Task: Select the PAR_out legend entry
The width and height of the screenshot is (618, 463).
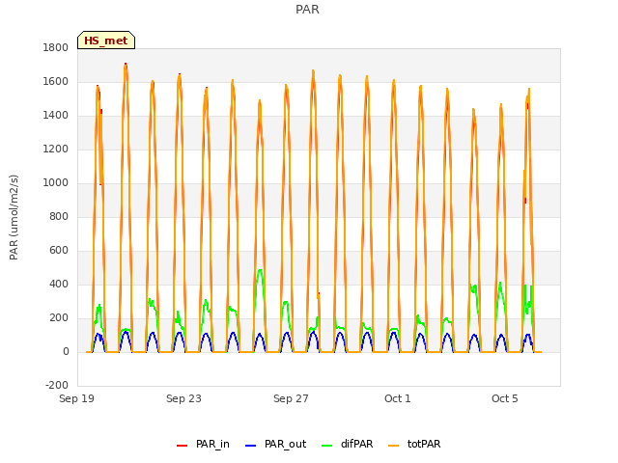Action: pyautogui.click(x=275, y=444)
